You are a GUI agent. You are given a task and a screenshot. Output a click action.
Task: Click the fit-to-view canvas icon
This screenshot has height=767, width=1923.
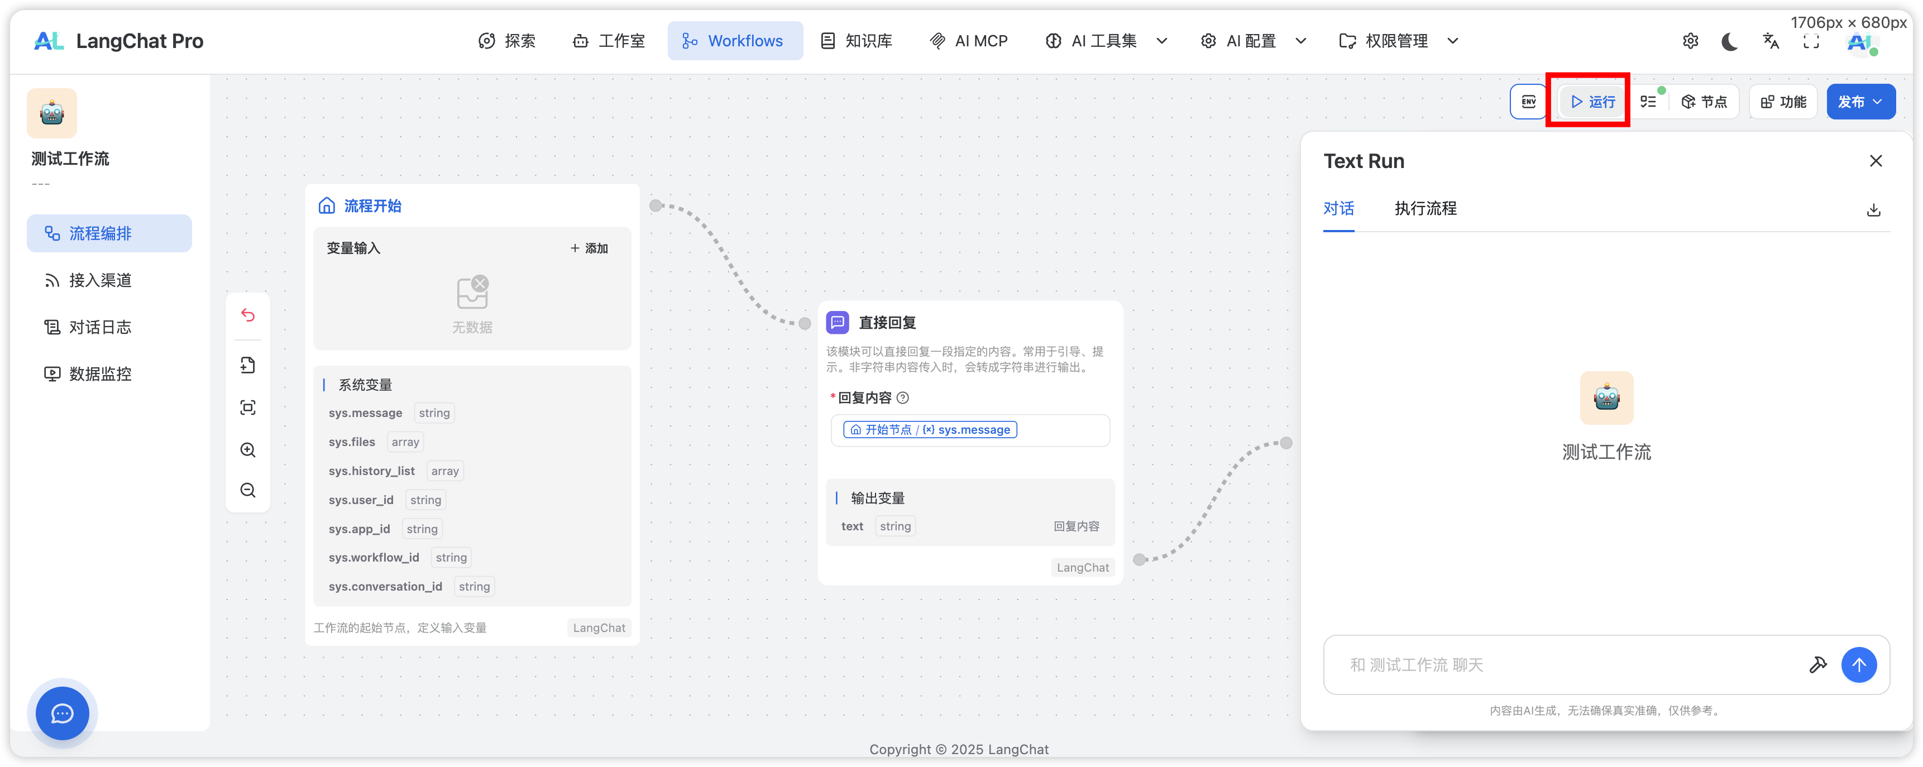pos(248,408)
